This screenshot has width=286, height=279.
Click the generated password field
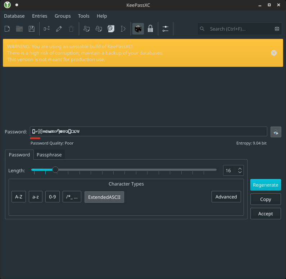149,131
